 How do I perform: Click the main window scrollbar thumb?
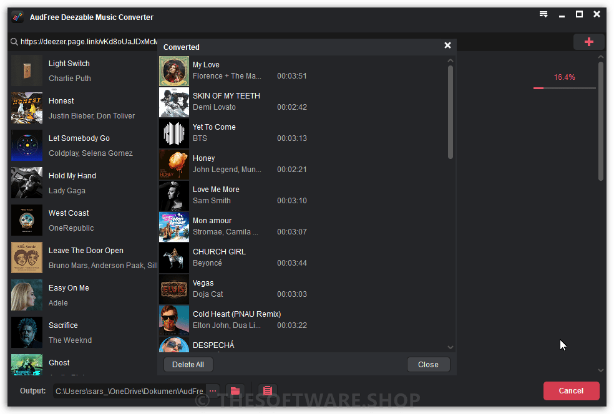click(601, 122)
